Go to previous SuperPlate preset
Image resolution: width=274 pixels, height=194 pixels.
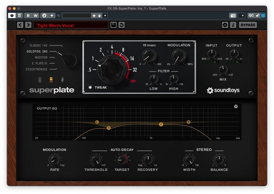click(x=20, y=25)
